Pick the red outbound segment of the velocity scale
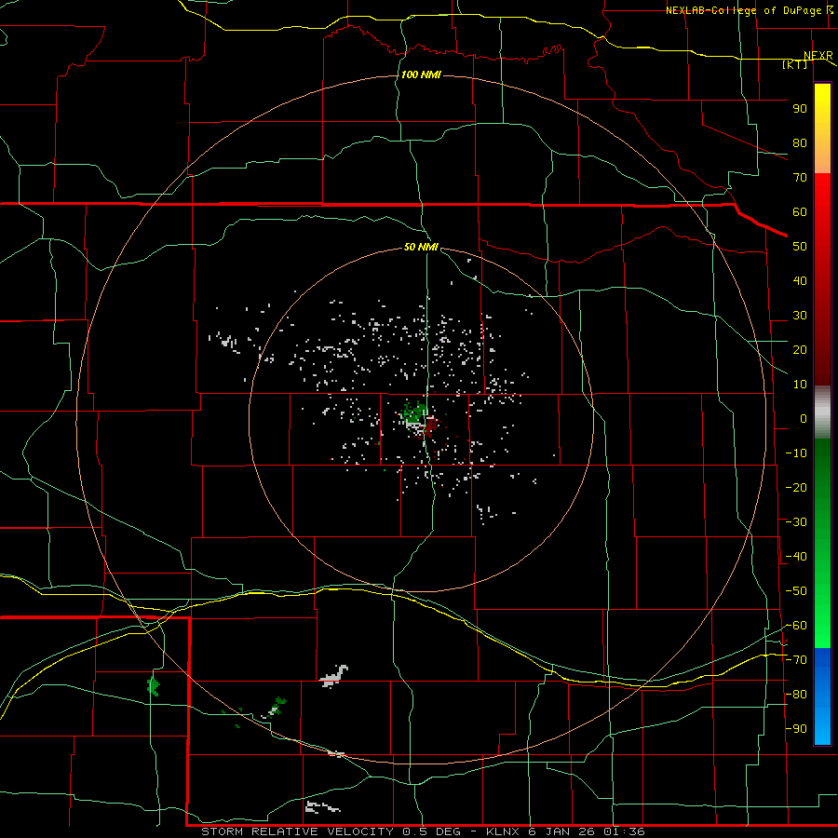The image size is (838, 838). [822, 279]
